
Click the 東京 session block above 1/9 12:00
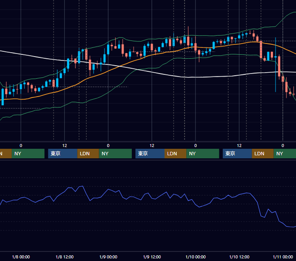pos(150,154)
